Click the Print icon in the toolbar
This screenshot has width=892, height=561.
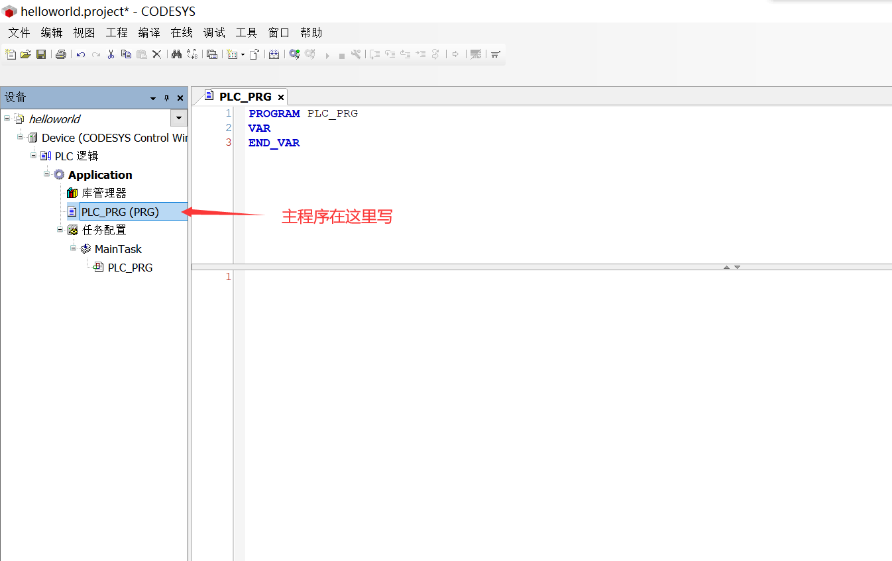[61, 54]
